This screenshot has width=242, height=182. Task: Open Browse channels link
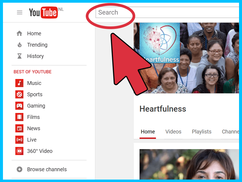pos(47,169)
